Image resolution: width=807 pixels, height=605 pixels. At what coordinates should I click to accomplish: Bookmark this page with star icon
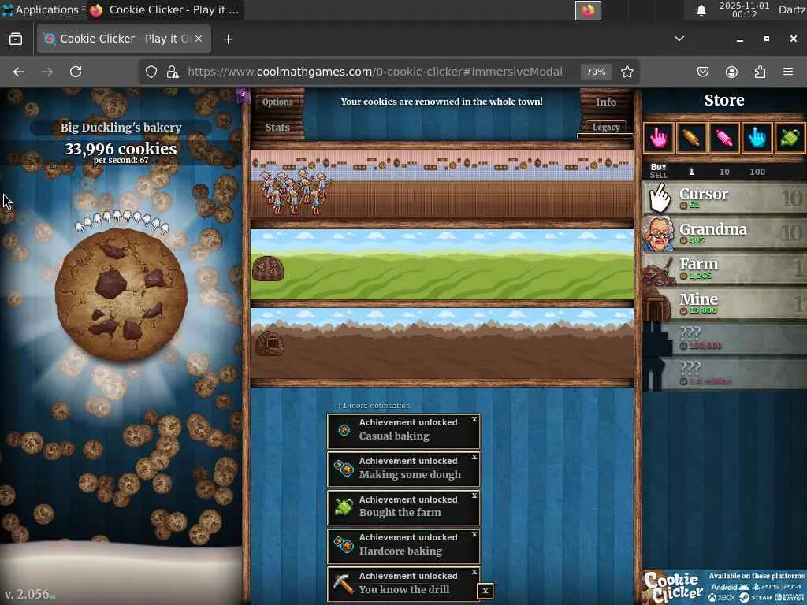pos(627,72)
